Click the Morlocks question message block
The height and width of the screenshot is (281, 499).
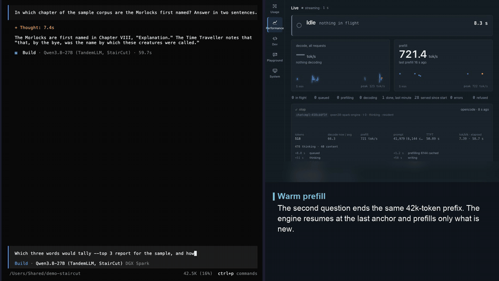[x=133, y=12]
